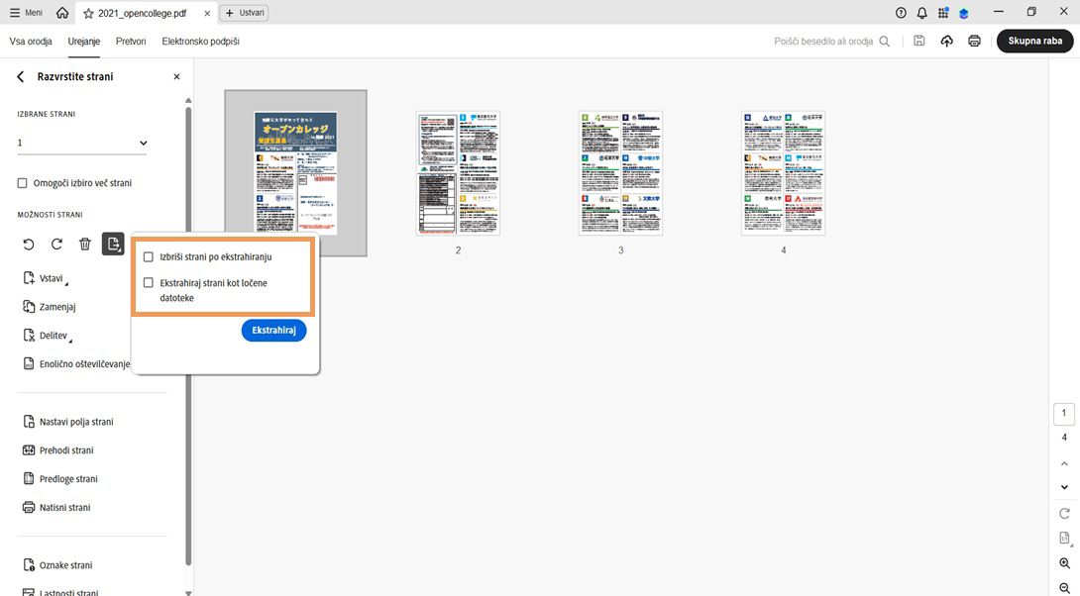This screenshot has width=1080, height=596.
Task: Star the 2021_opencollege.pdf tab
Action: click(88, 13)
